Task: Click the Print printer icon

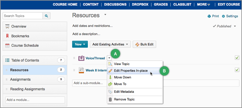Action: coord(209,16)
